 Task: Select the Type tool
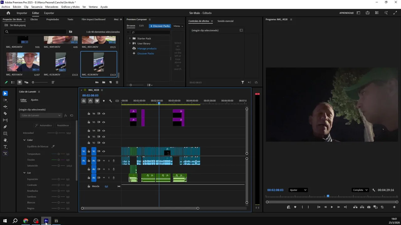coord(5,147)
